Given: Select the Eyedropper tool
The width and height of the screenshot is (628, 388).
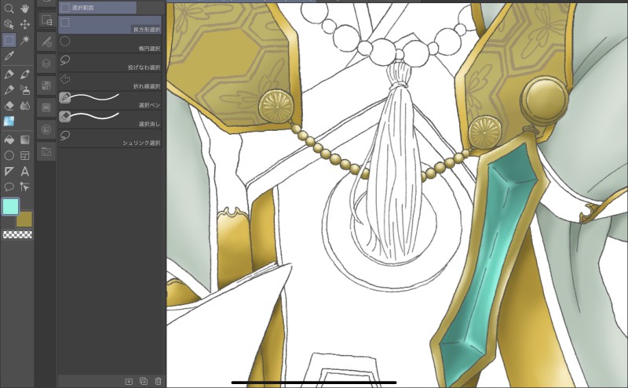Looking at the screenshot, I should pyautogui.click(x=9, y=56).
